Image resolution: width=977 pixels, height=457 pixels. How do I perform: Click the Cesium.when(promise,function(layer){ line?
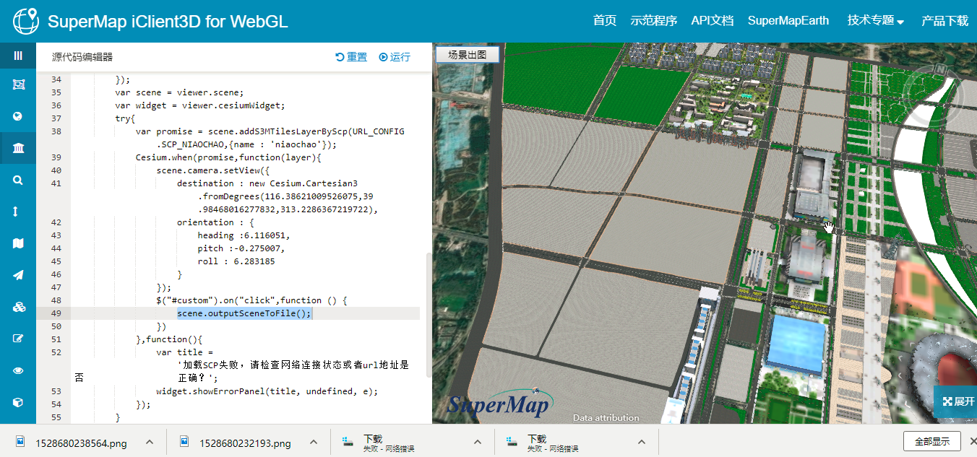coord(228,157)
